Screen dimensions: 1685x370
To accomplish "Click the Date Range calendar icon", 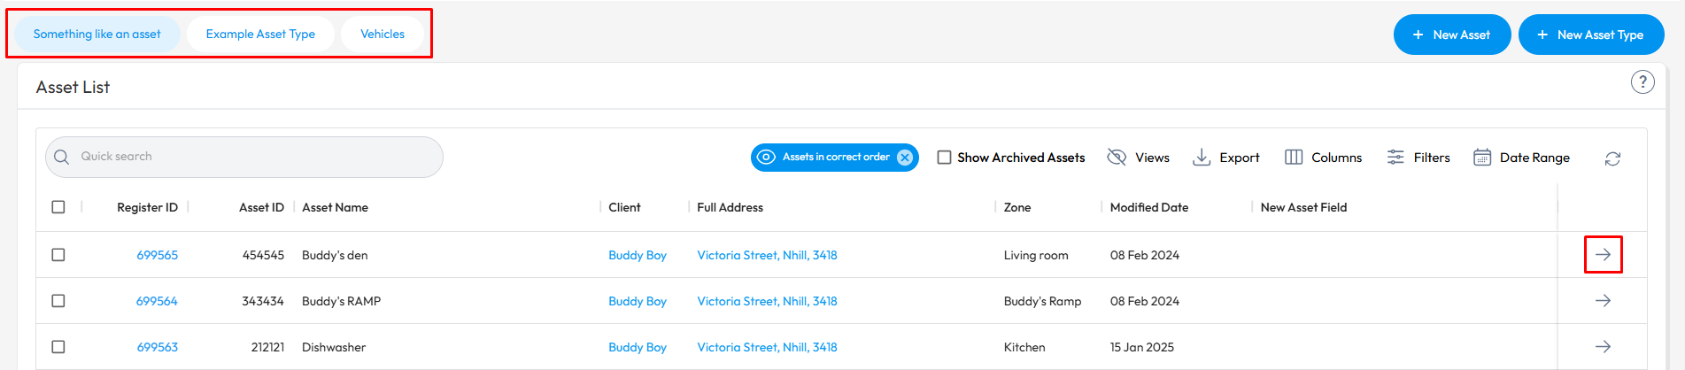I will 1482,158.
